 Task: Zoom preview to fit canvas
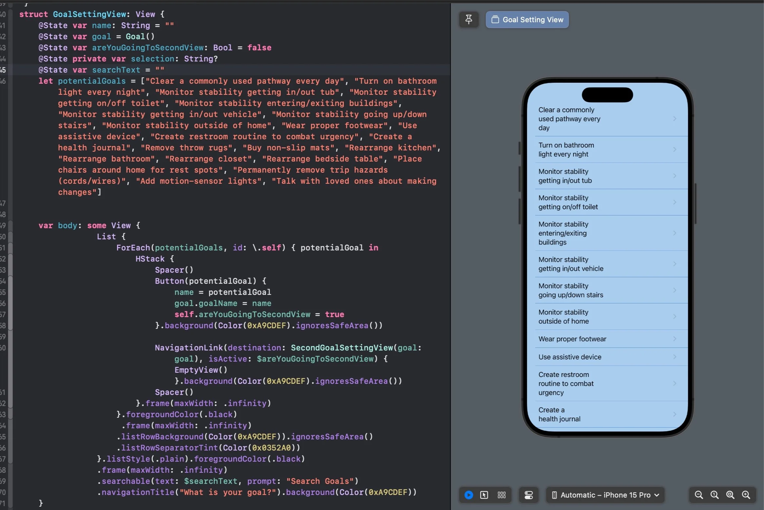(x=730, y=495)
